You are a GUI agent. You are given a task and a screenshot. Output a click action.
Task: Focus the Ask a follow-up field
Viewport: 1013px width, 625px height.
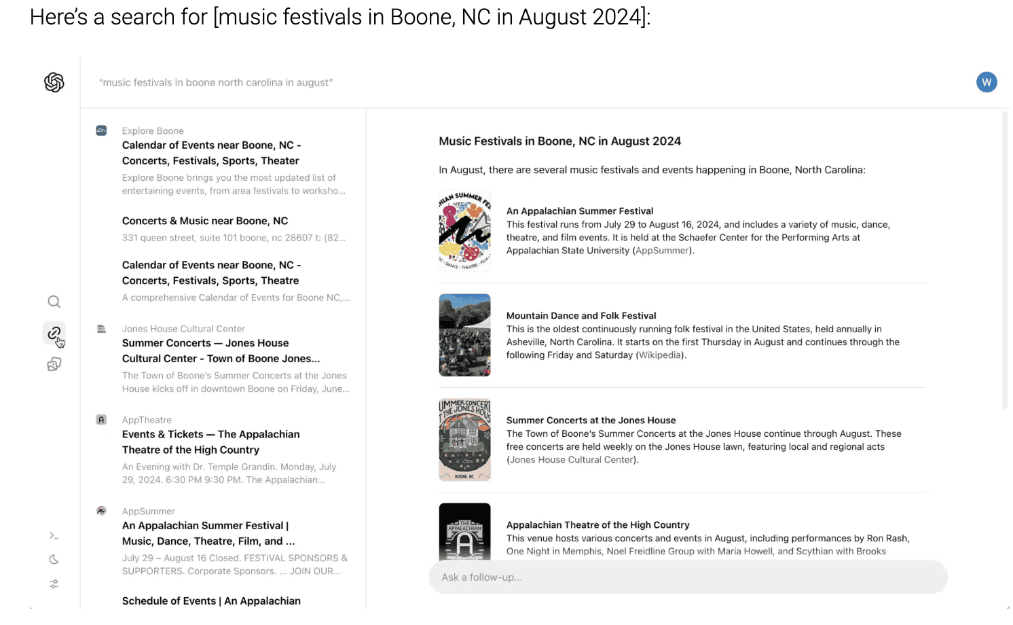688,577
